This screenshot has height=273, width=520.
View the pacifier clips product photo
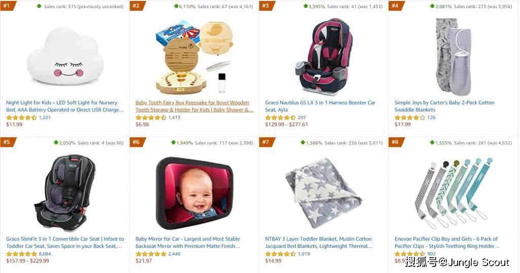pyautogui.click(x=453, y=193)
